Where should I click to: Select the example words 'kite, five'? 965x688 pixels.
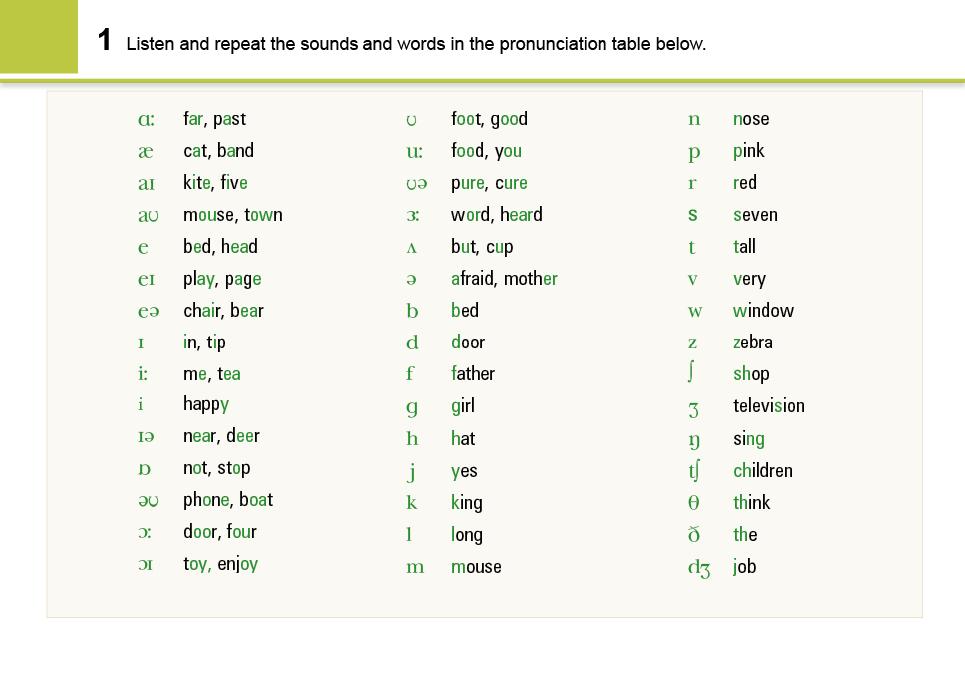(215, 183)
